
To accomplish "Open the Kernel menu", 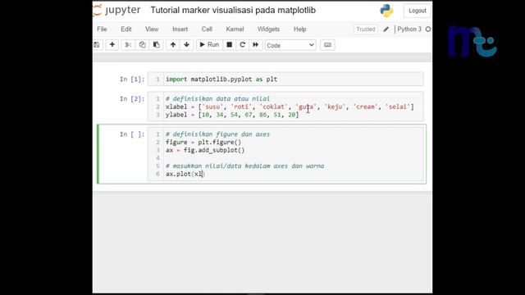I will click(x=235, y=29).
